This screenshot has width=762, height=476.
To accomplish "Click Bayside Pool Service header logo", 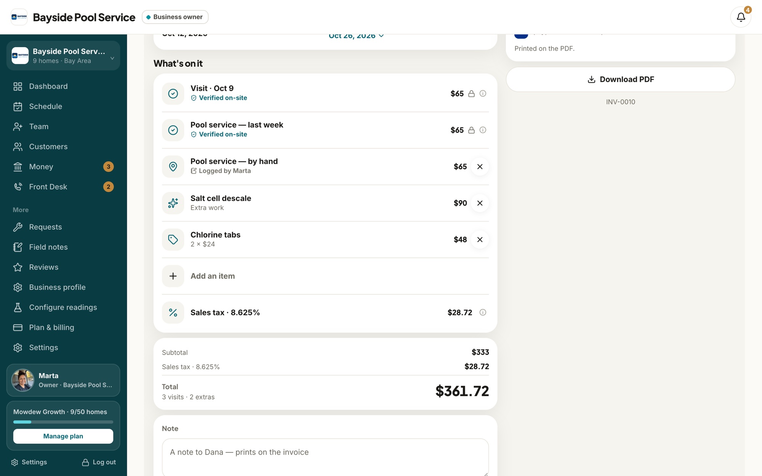I will pos(19,17).
